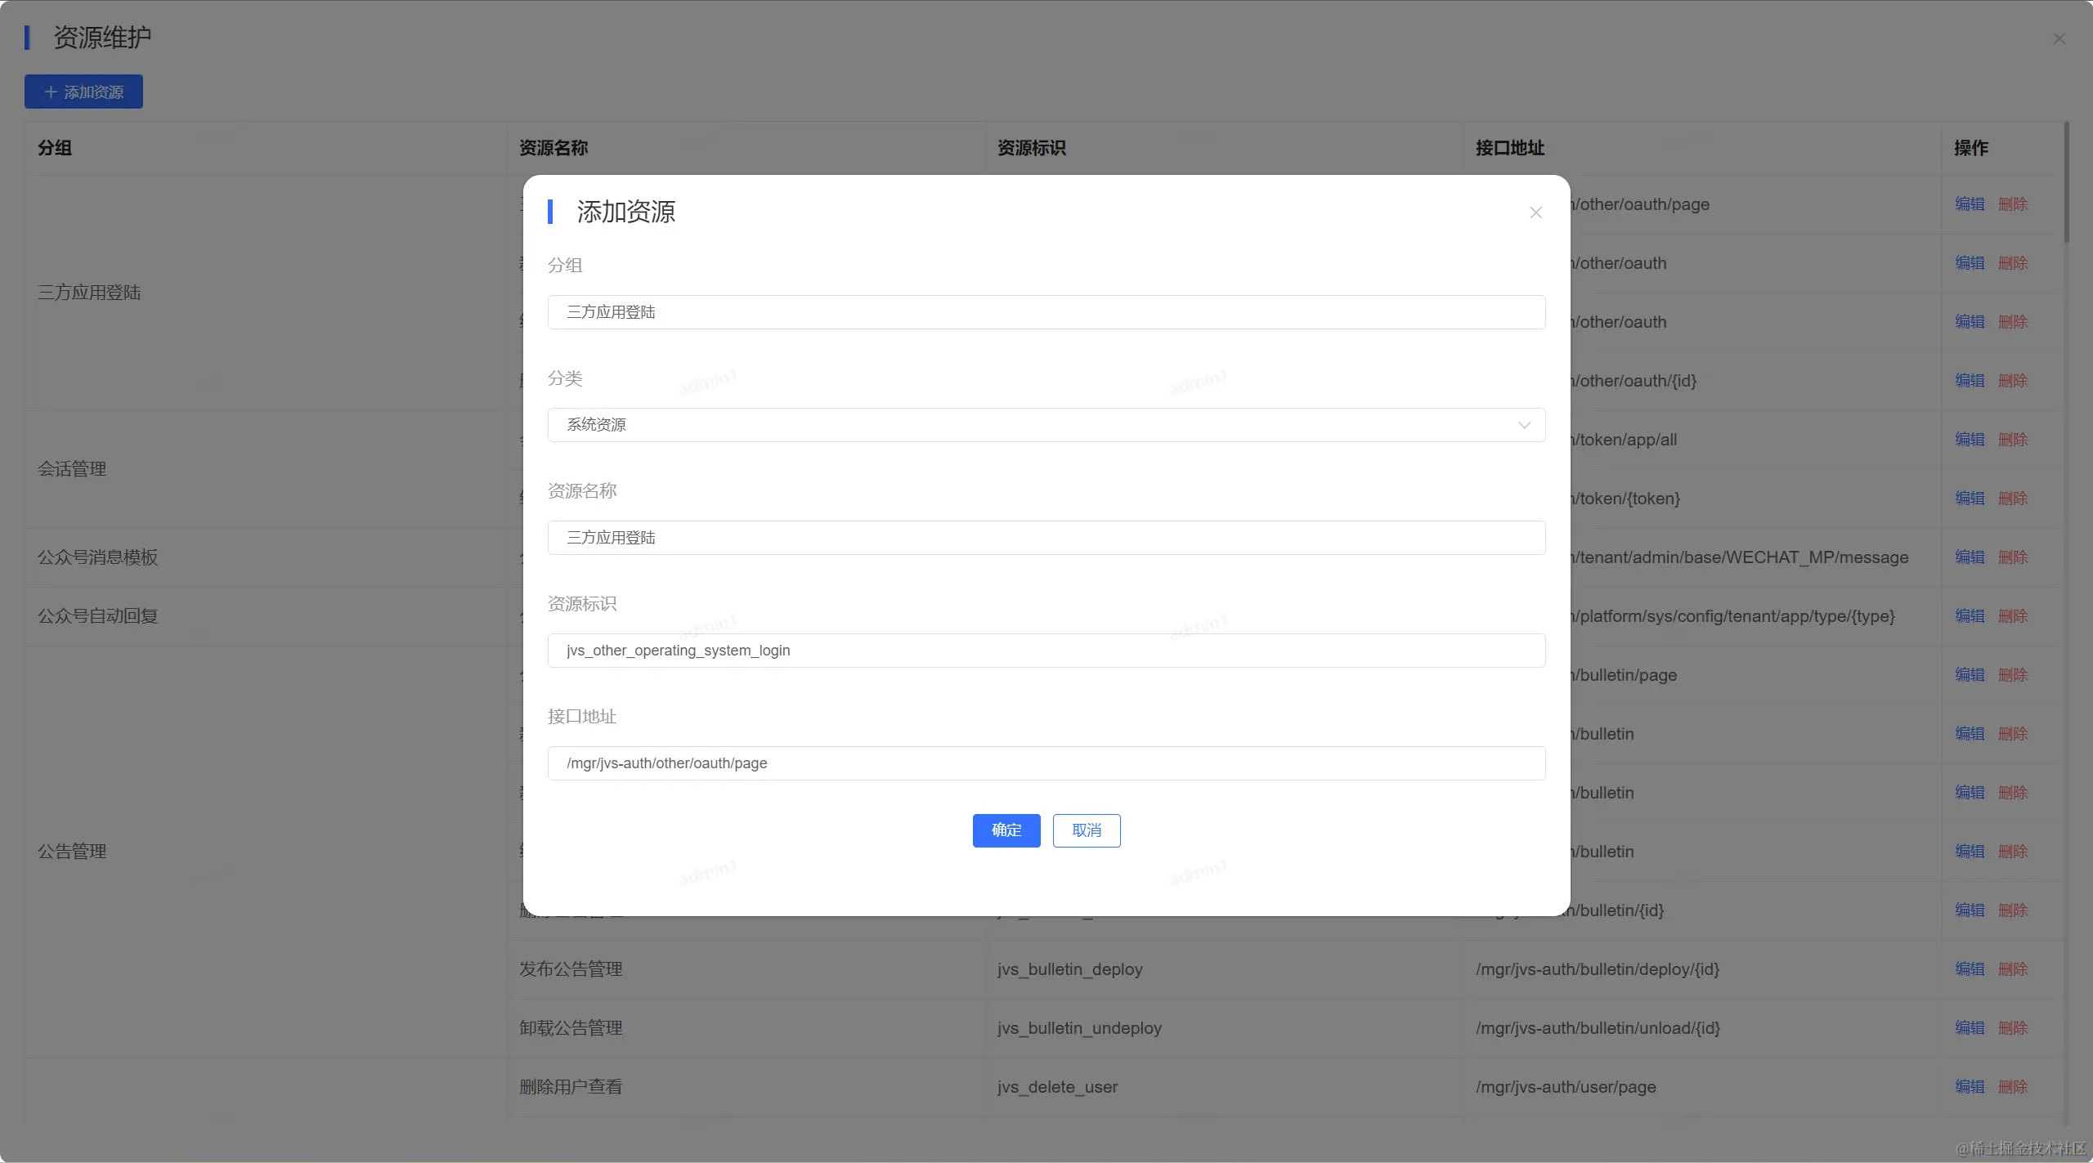
Task: Edit the jvs_bulletin_deploy resource
Action: click(1970, 969)
